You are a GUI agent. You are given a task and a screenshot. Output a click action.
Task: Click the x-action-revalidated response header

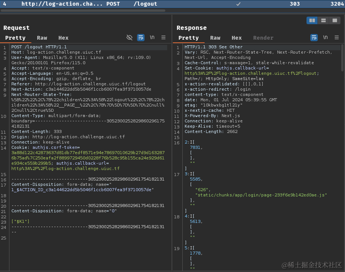pyautogui.click(x=224, y=84)
